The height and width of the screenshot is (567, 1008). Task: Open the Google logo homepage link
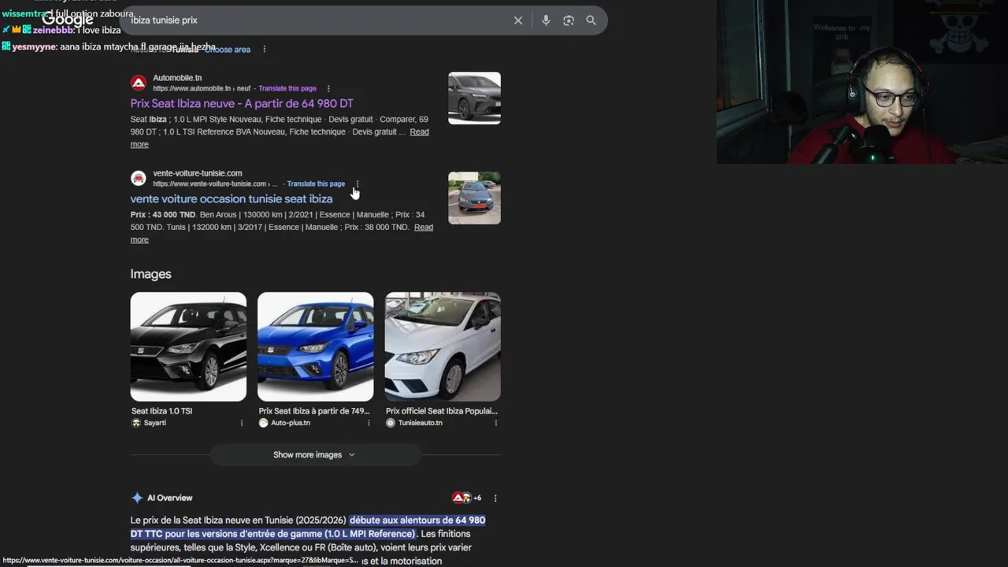click(x=67, y=20)
